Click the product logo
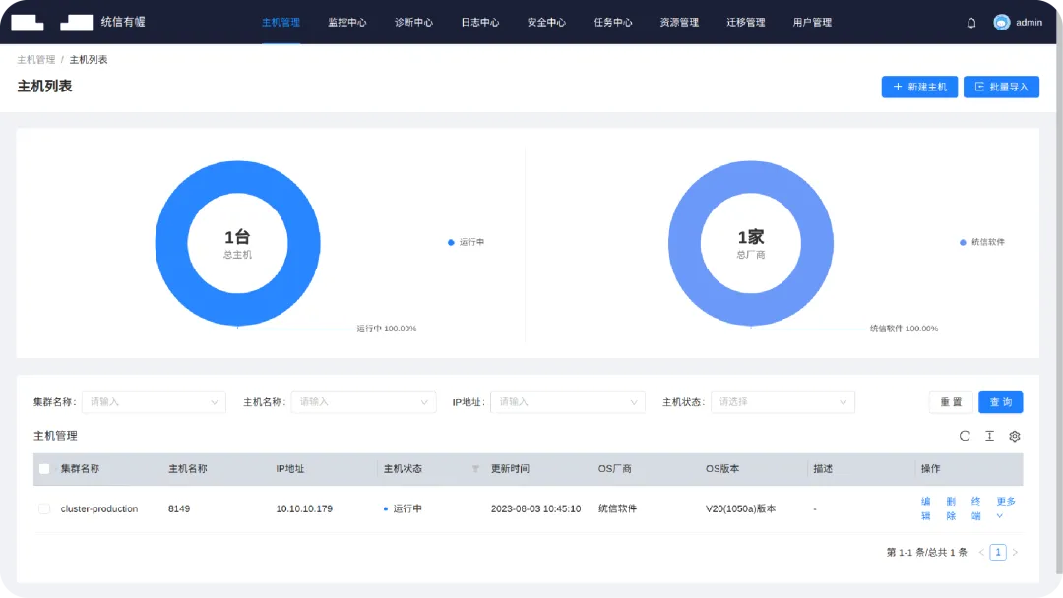Image resolution: width=1063 pixels, height=598 pixels. 52,23
